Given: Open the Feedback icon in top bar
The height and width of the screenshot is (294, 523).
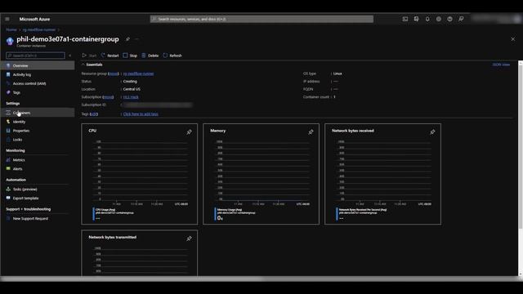Looking at the screenshot, I should (461, 19).
